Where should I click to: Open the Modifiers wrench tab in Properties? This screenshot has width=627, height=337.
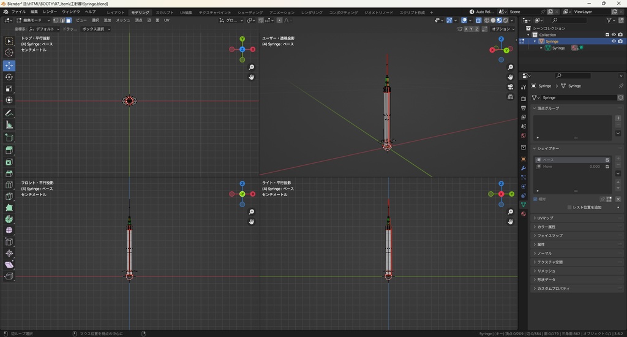524,168
